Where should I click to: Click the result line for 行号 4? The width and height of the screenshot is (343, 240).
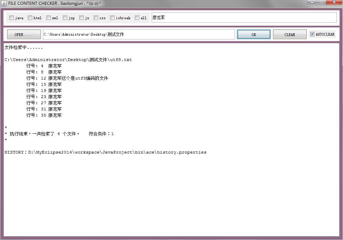[44, 66]
